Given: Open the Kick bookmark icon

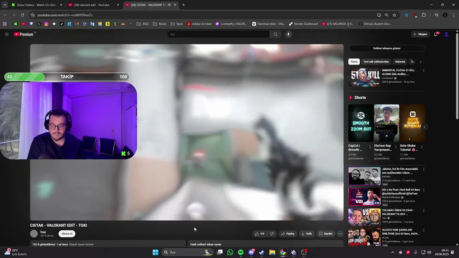Looking at the screenshot, I should point(16,24).
